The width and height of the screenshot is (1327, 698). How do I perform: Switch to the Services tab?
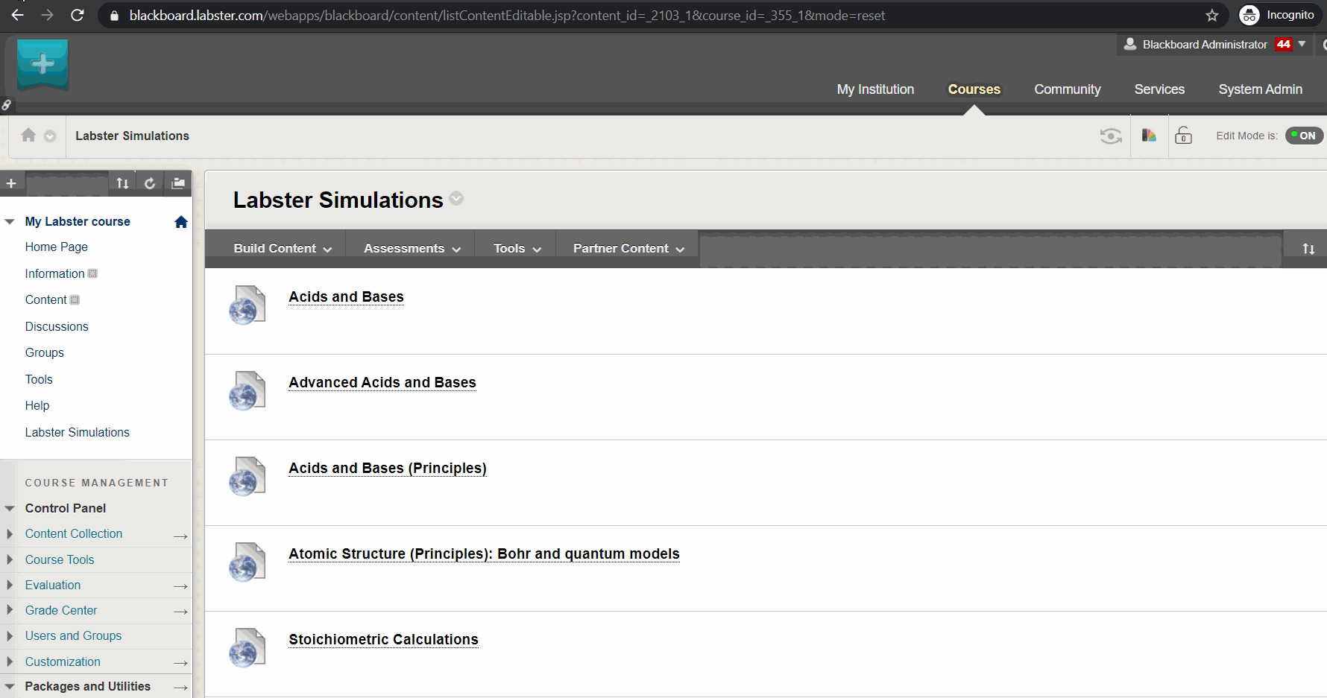pyautogui.click(x=1159, y=89)
